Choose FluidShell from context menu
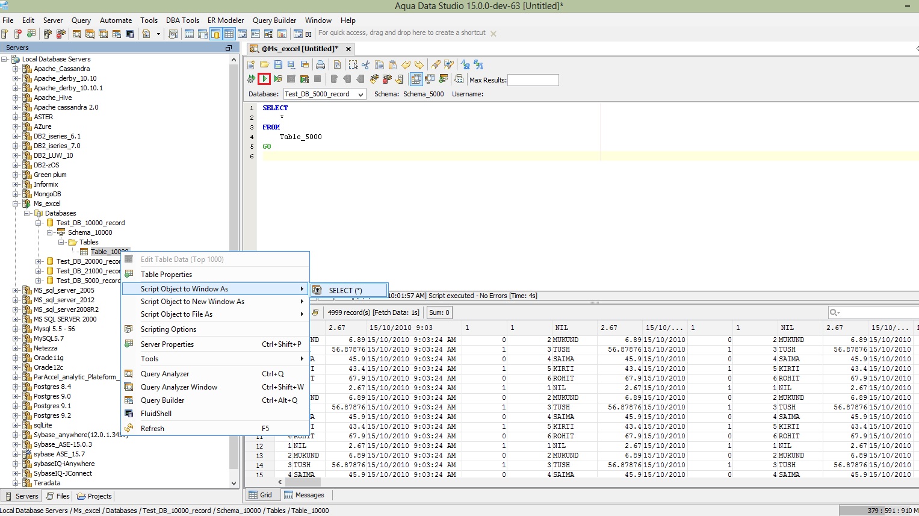This screenshot has width=919, height=516. pyautogui.click(x=215, y=414)
